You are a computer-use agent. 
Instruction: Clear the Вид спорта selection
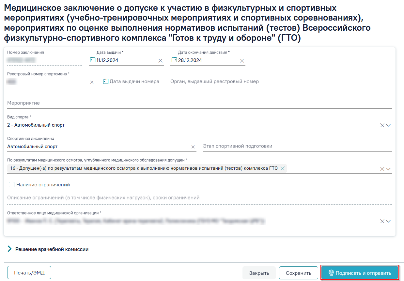coord(382,125)
